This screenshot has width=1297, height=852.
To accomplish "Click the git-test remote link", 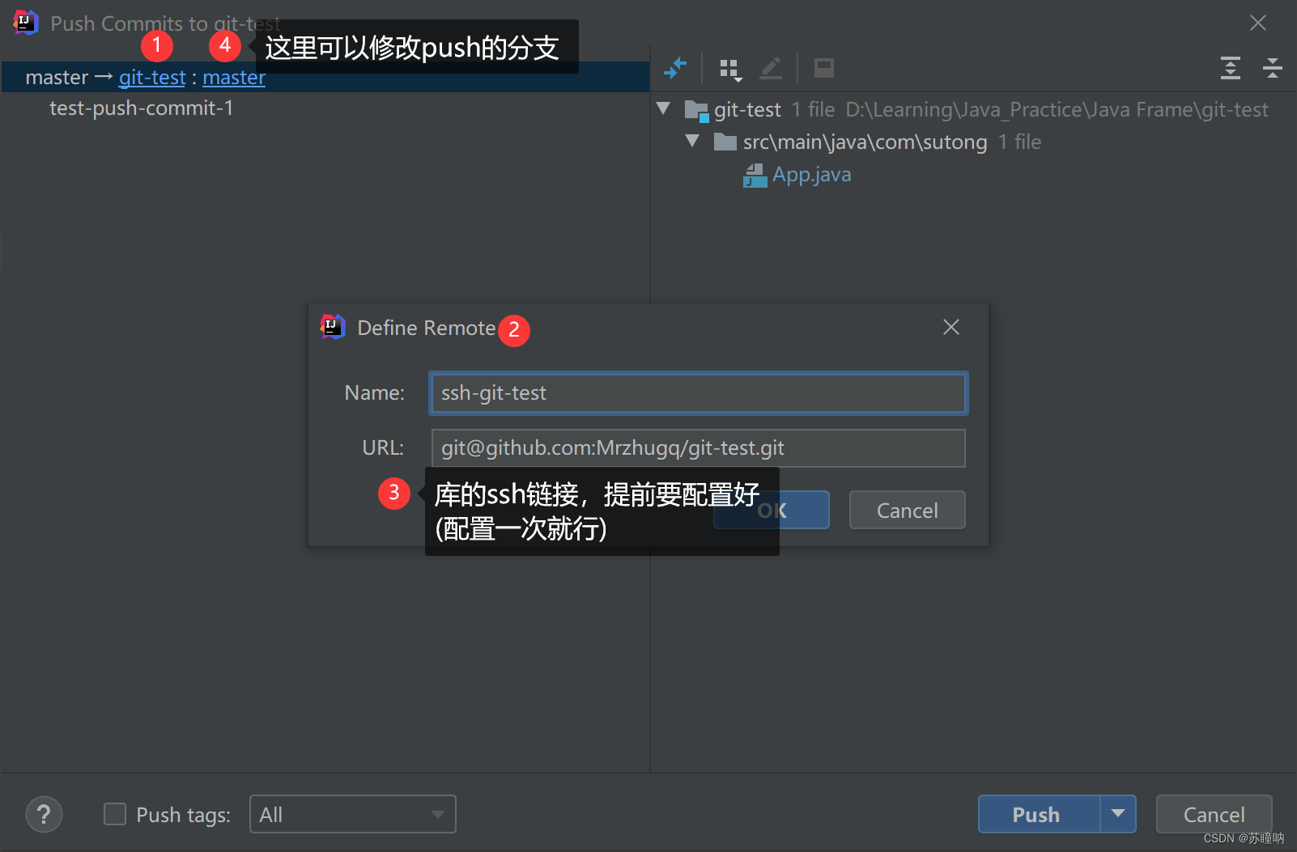I will point(152,78).
